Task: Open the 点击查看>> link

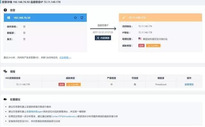Action: click(x=65, y=58)
